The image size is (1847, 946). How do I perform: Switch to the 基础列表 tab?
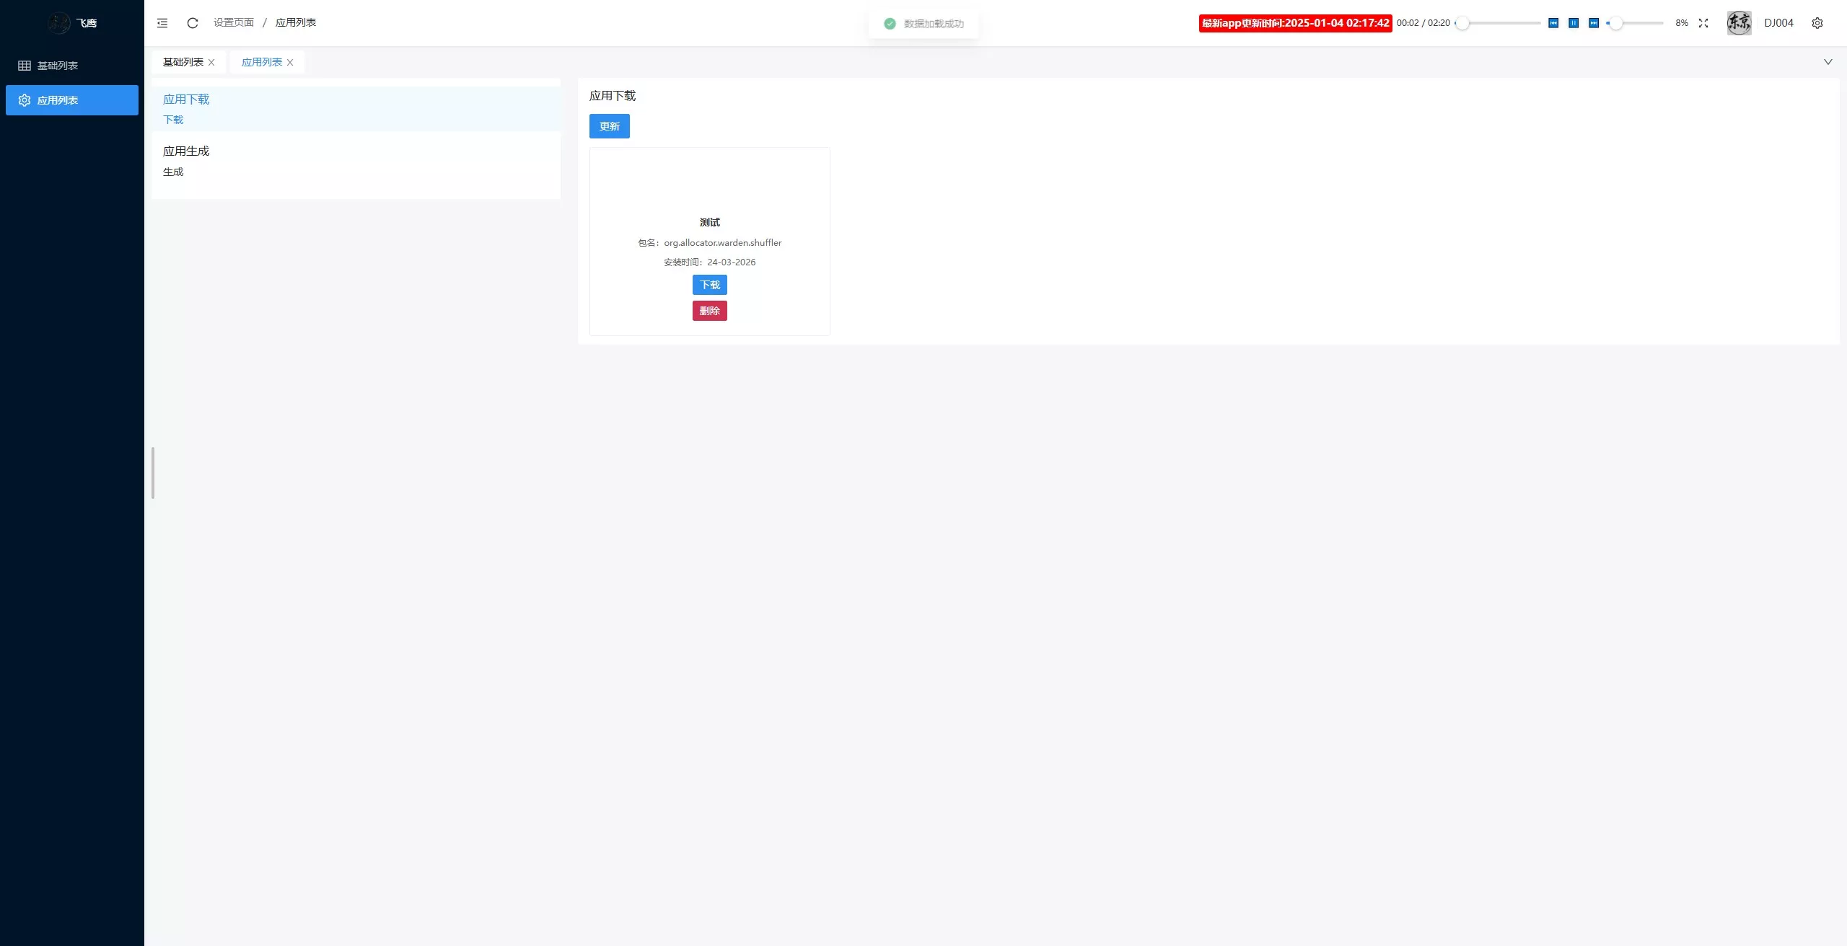point(182,62)
